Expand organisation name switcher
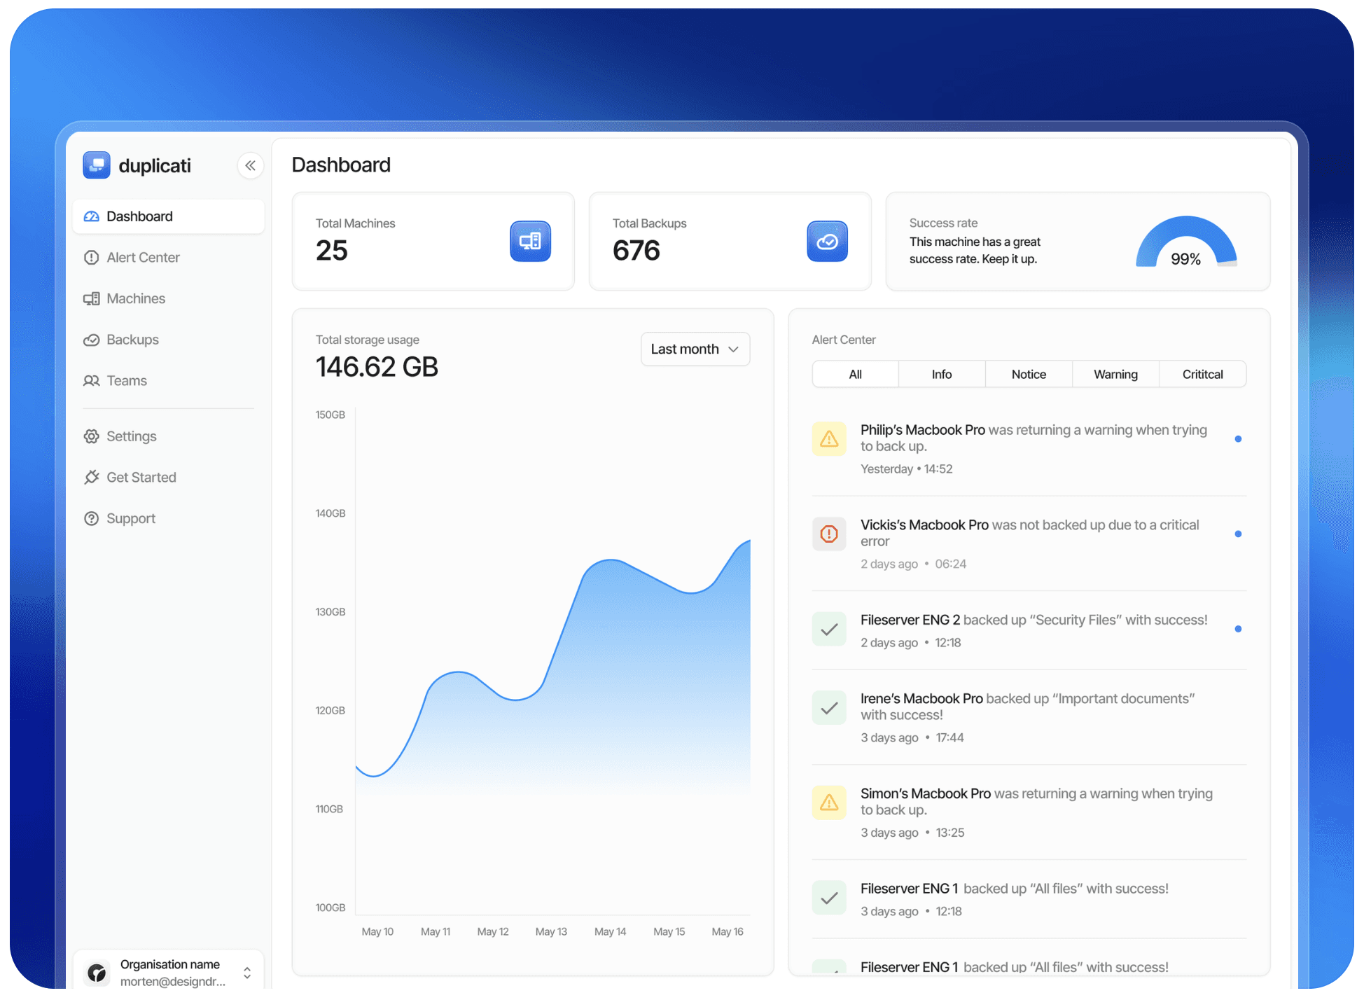Image resolution: width=1364 pixels, height=993 pixels. click(x=247, y=973)
